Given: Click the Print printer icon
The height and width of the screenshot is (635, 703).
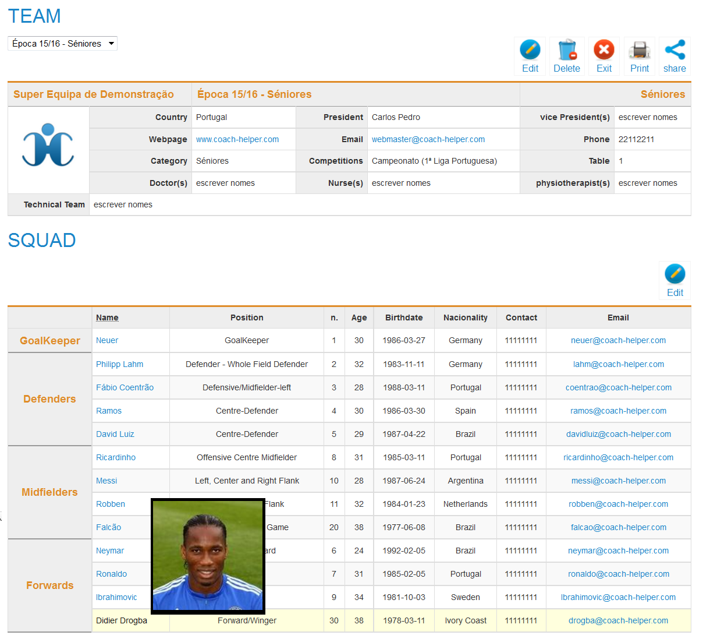Looking at the screenshot, I should click(639, 50).
